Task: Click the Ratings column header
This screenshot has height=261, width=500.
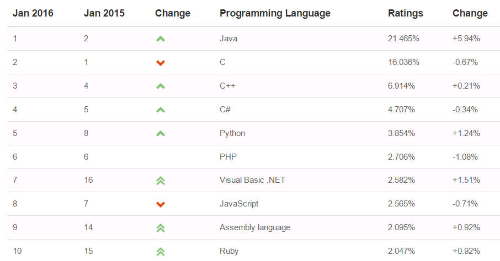Action: [406, 13]
